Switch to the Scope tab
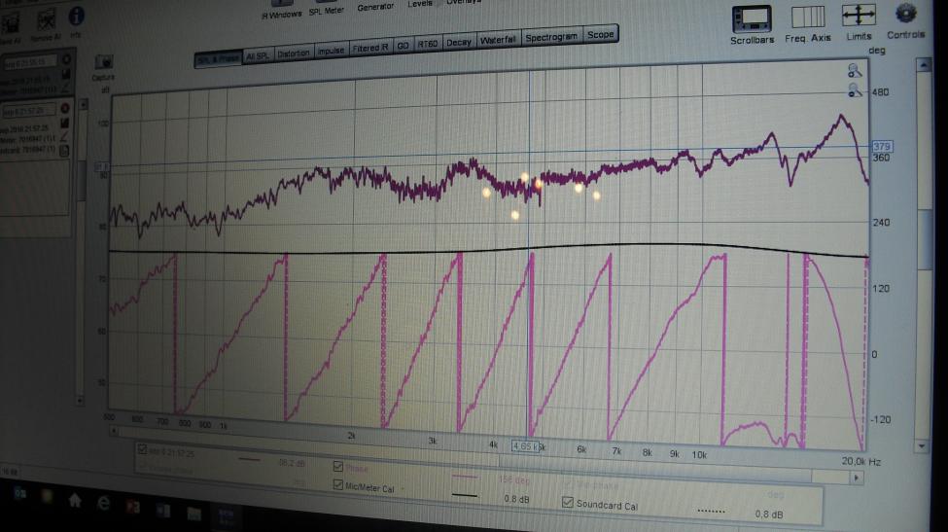 click(x=600, y=35)
